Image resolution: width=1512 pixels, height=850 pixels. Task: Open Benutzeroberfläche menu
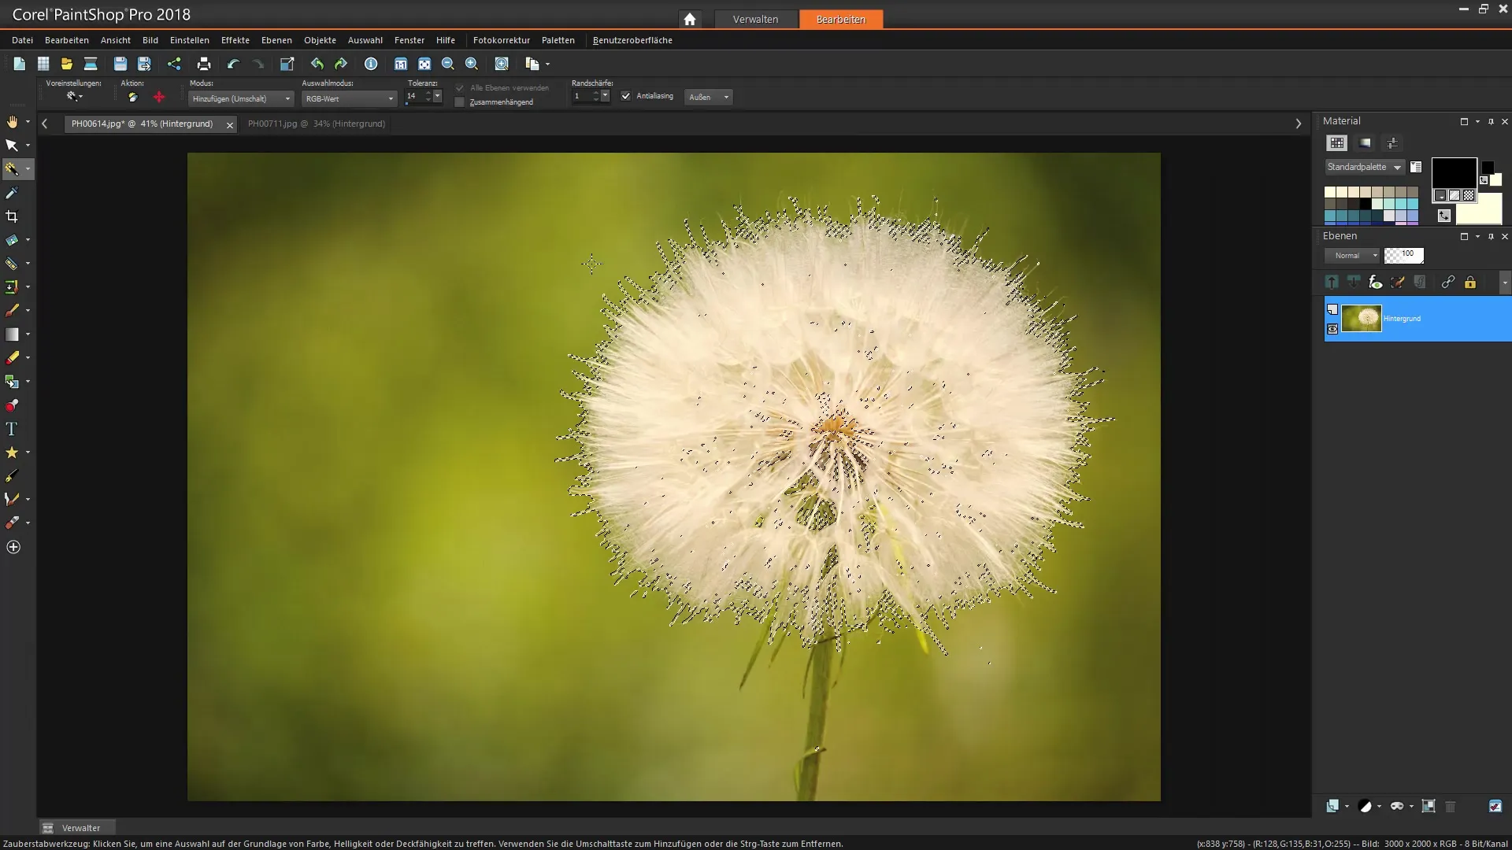[x=632, y=40]
